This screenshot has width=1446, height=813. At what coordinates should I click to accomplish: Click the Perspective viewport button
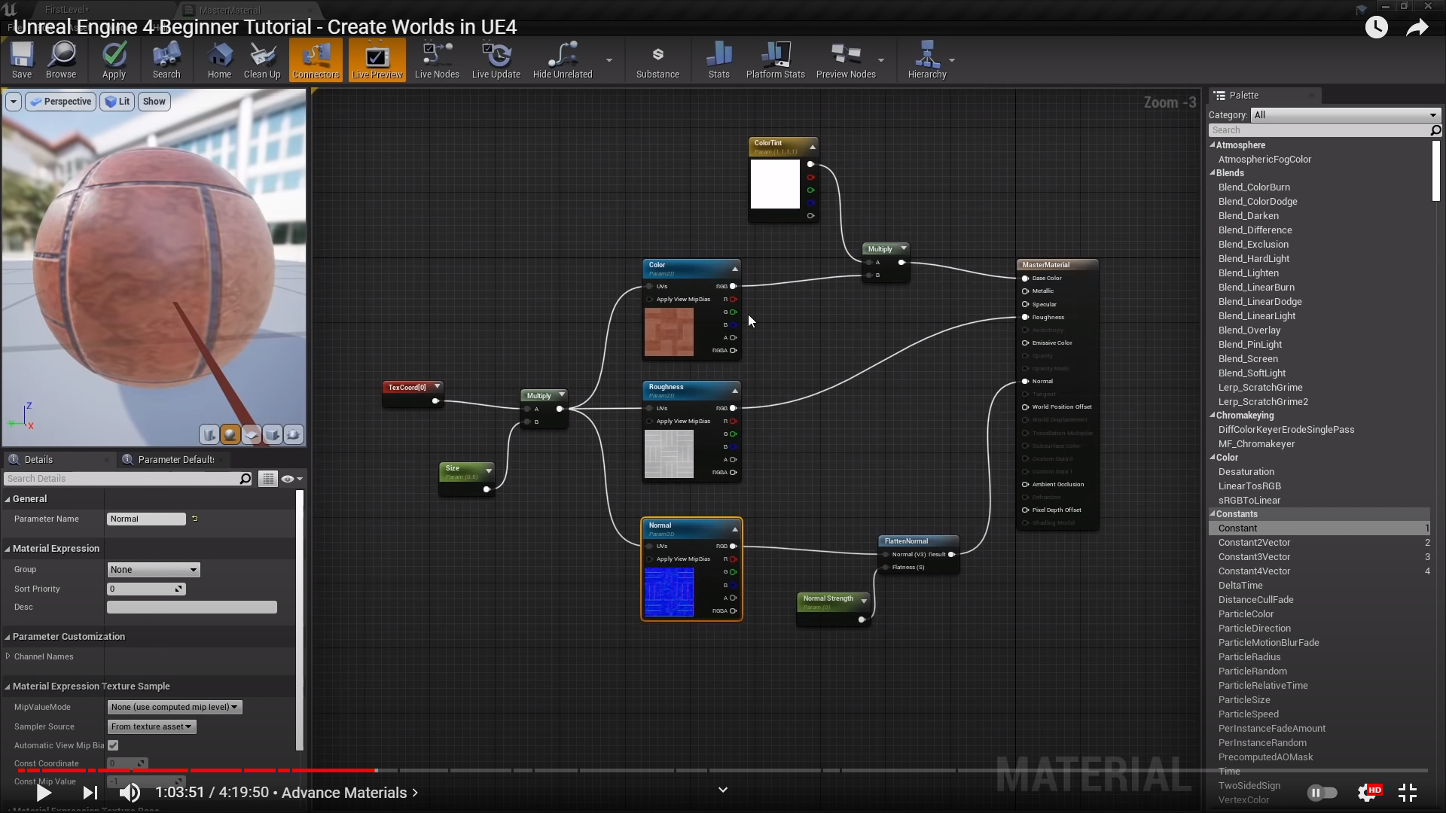coord(61,102)
